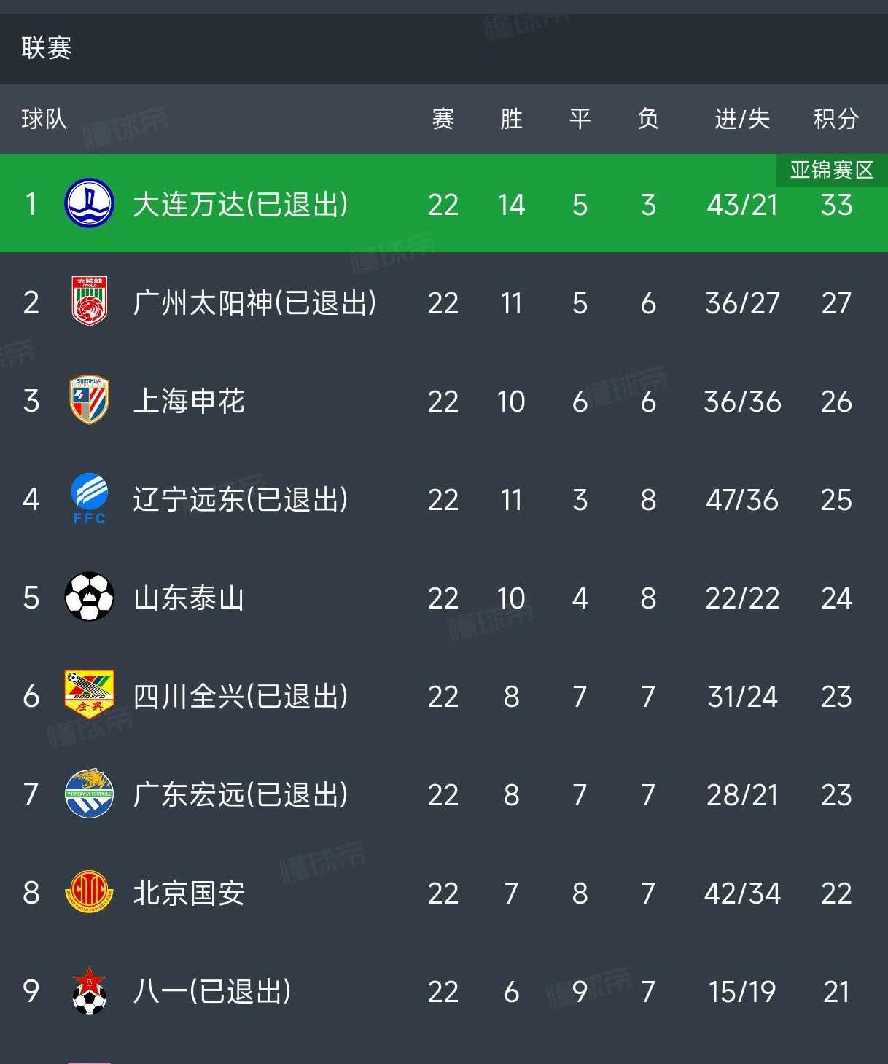Click the Bayi red star logo
This screenshot has width=888, height=1064.
pos(89,990)
